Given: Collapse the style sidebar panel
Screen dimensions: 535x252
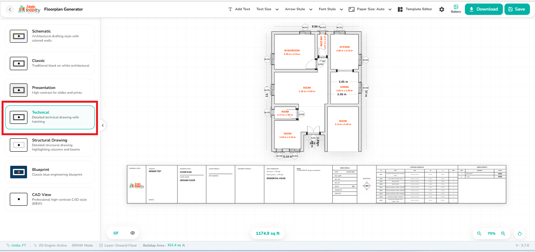Looking at the screenshot, I should coord(102,125).
